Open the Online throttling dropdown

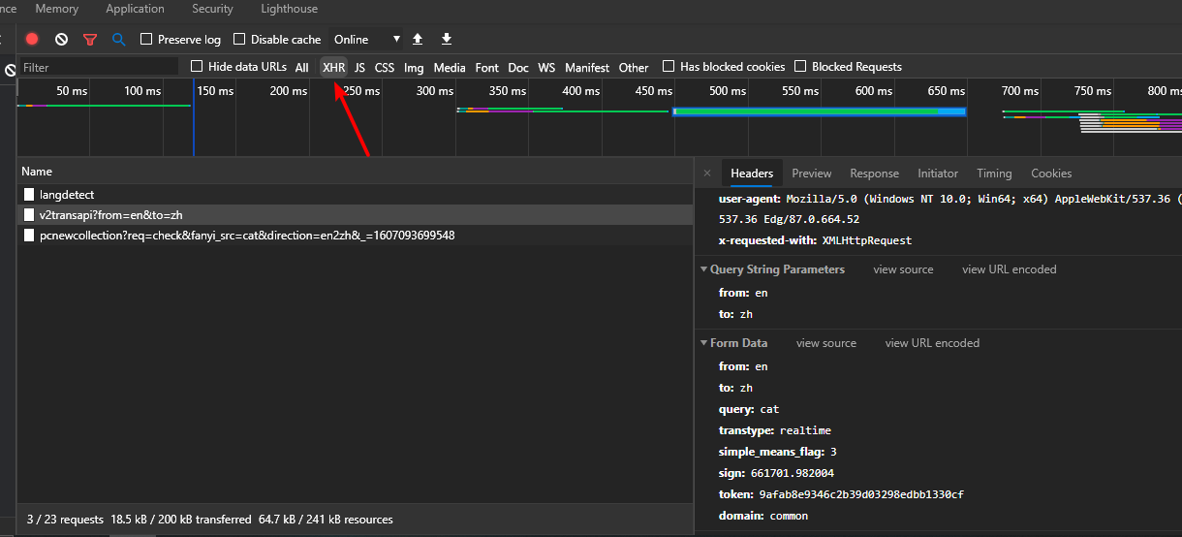tap(367, 40)
